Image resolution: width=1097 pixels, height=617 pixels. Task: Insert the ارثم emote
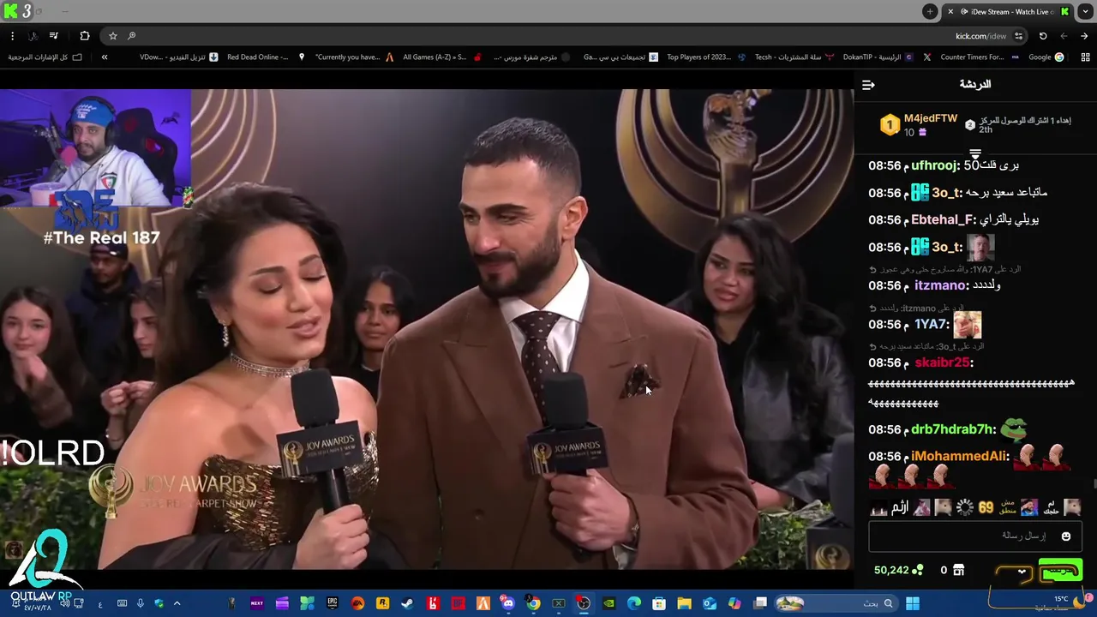pos(899,507)
